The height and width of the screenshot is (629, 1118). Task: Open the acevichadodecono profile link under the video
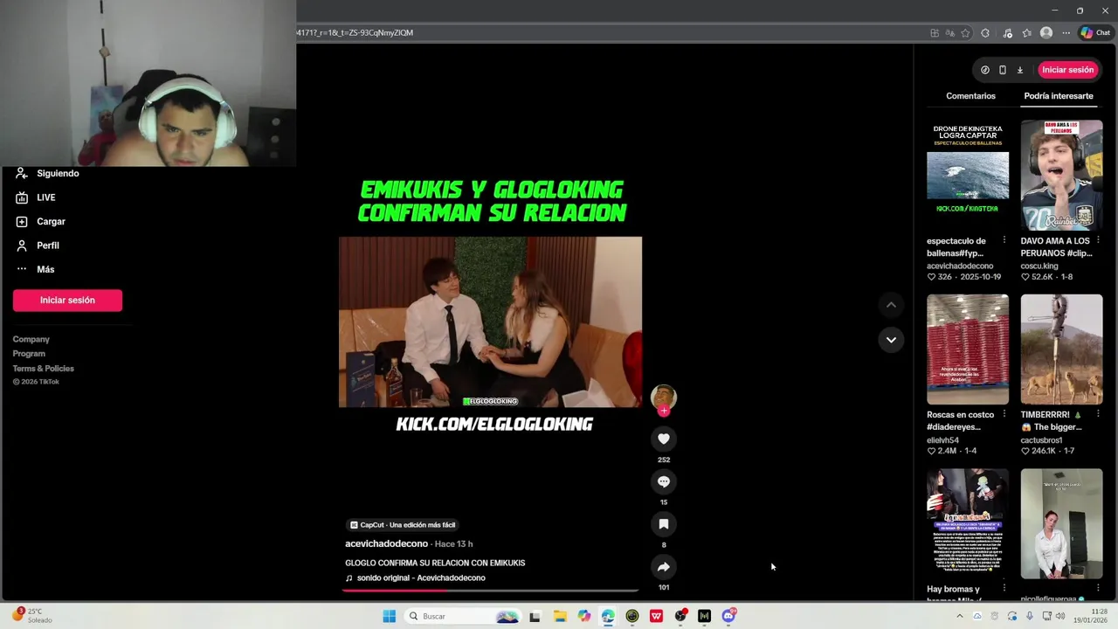(x=386, y=543)
